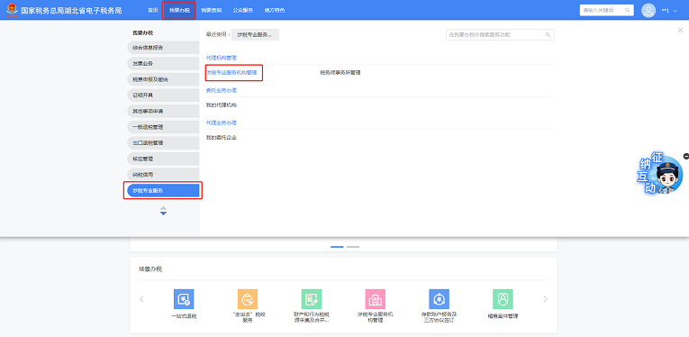The width and height of the screenshot is (689, 337).
Task: Select 发票业务 in the sidebar
Action: (163, 63)
